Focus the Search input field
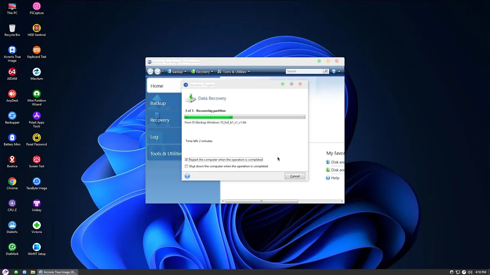The image size is (490, 275). 304,71
